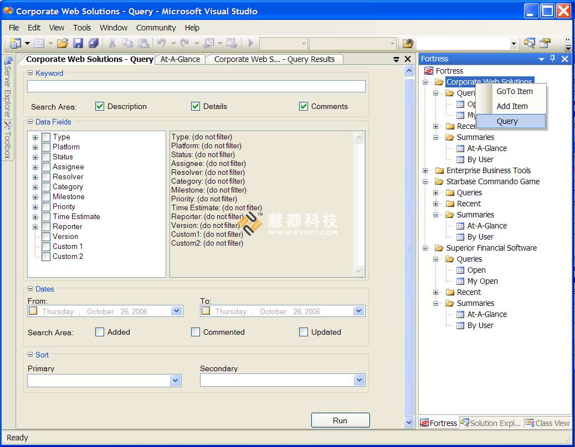575x447 pixels.
Task: Select Query in the context menu
Action: [x=510, y=121]
